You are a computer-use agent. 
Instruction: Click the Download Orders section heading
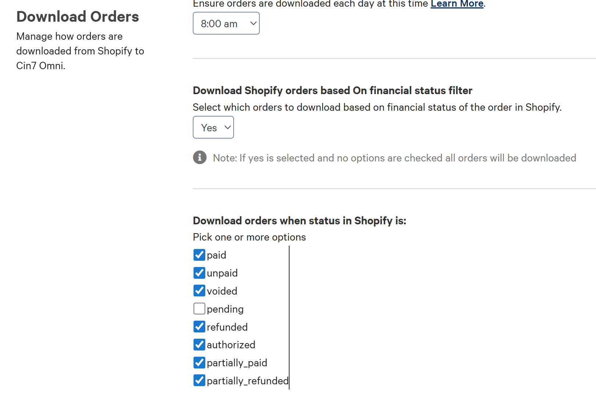pos(78,17)
